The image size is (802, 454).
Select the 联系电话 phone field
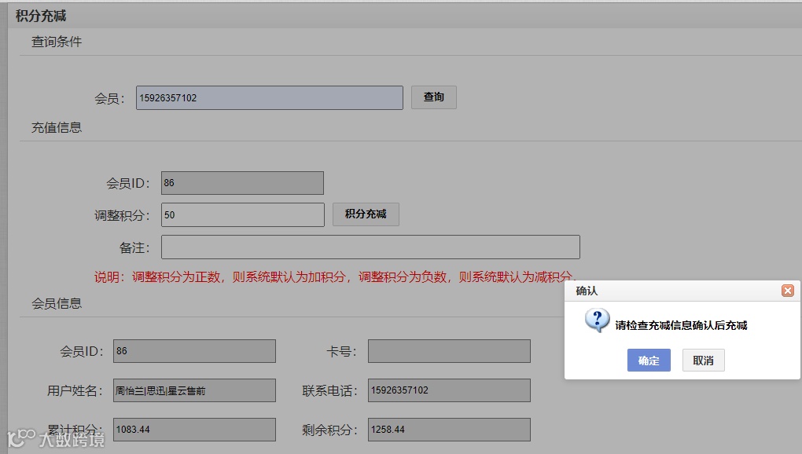tap(448, 390)
